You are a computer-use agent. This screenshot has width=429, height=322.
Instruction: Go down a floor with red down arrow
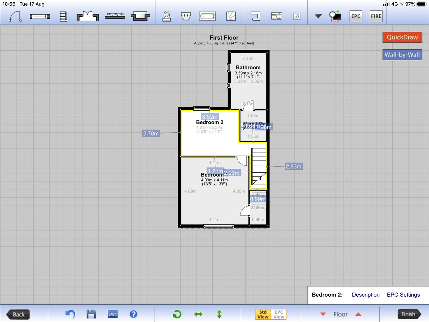[x=323, y=314]
